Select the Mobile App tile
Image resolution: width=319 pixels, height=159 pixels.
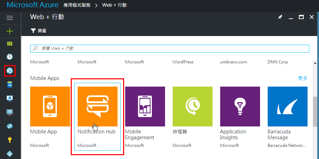(x=50, y=117)
